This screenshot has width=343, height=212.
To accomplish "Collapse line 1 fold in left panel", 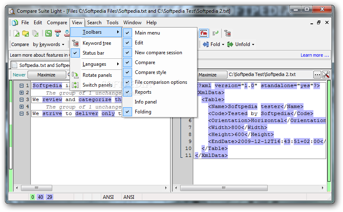I will click(x=21, y=86).
